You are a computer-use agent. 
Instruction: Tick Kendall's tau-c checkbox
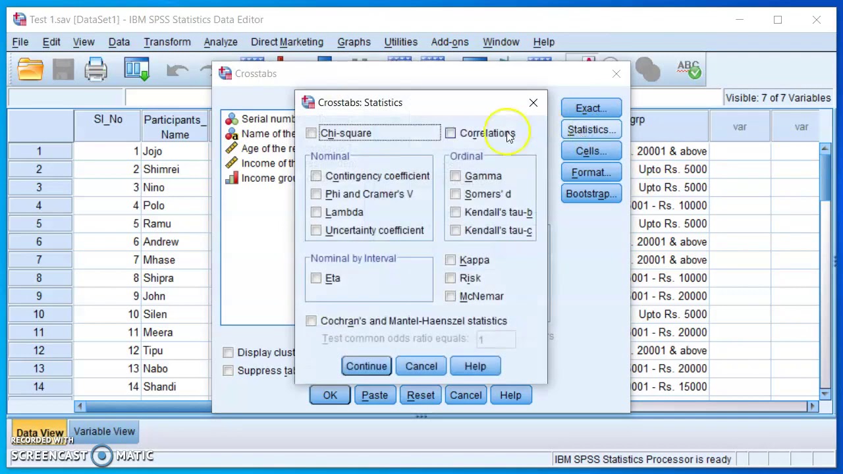[x=456, y=230]
